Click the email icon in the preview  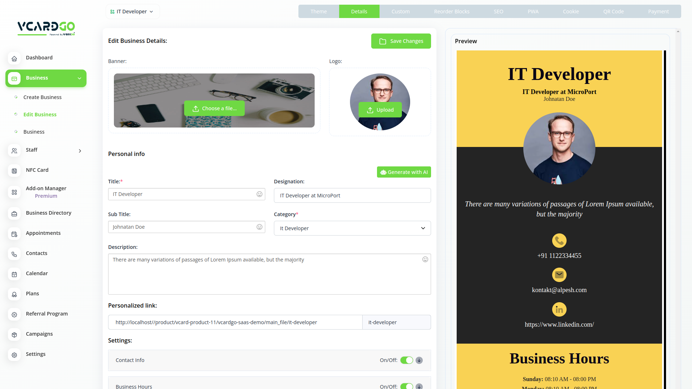[x=559, y=275]
